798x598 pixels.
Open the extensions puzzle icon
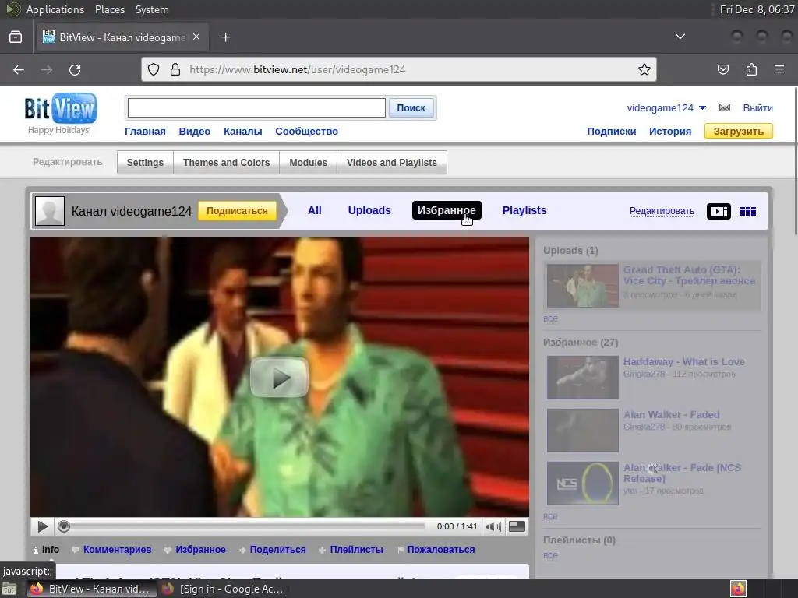(751, 69)
